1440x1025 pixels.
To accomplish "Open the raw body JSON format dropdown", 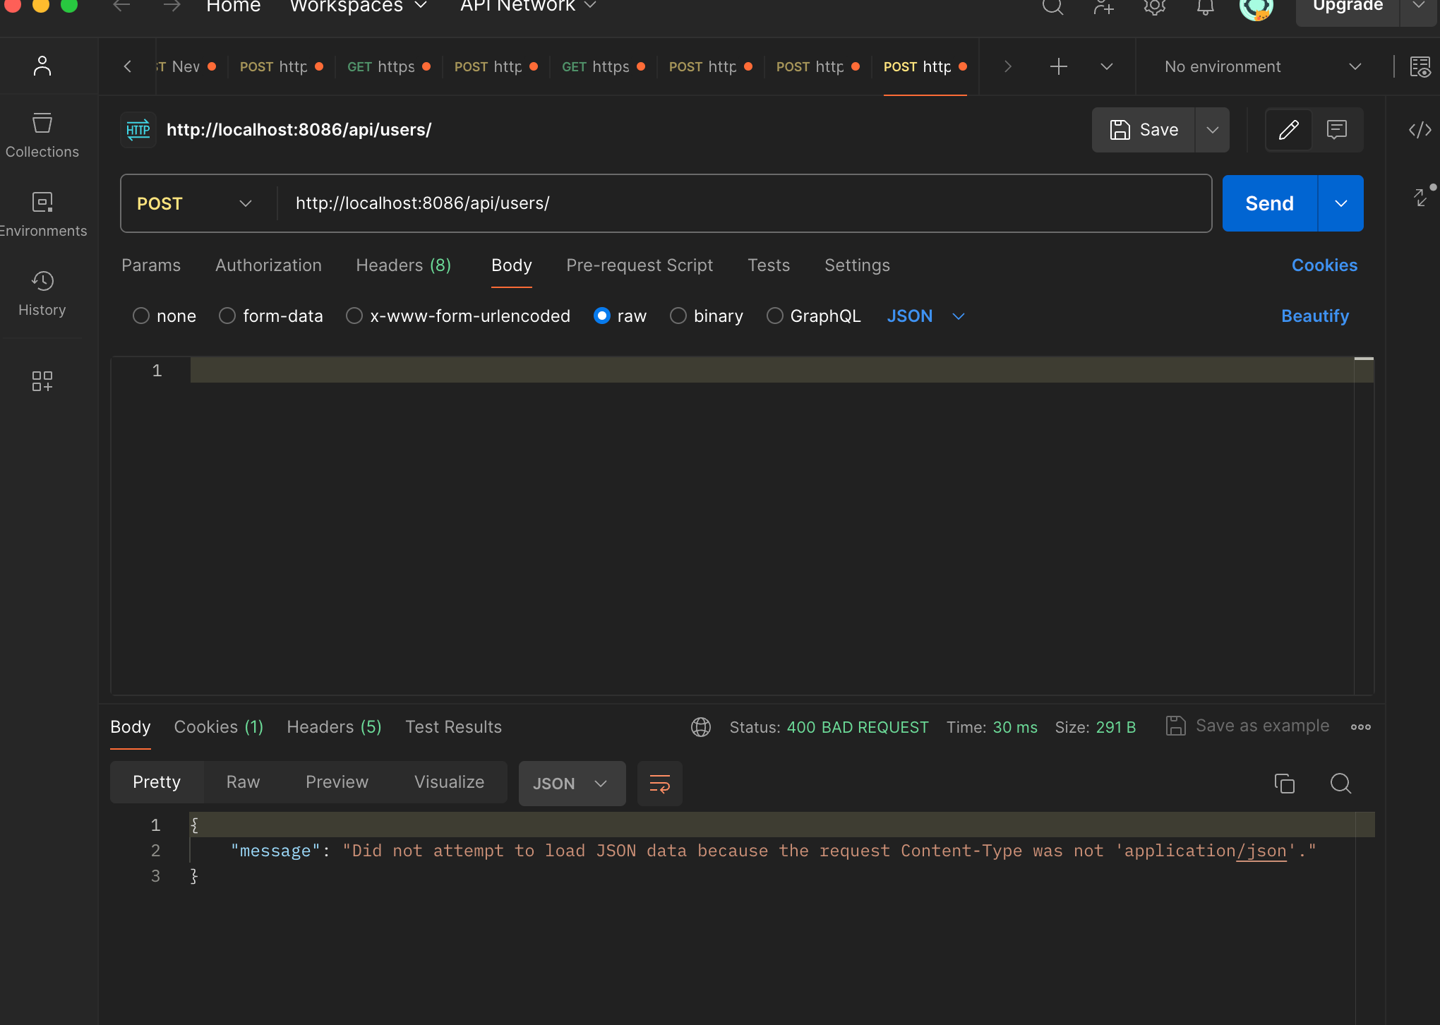I will point(925,316).
